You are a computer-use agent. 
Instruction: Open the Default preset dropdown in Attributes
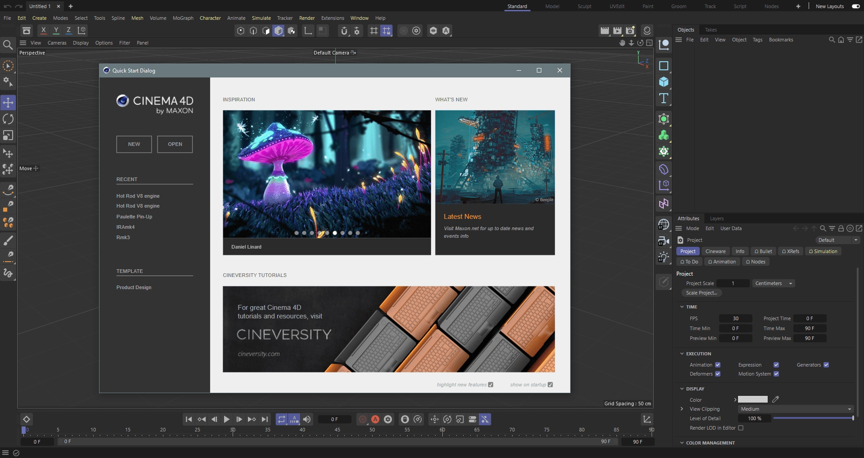(x=837, y=240)
